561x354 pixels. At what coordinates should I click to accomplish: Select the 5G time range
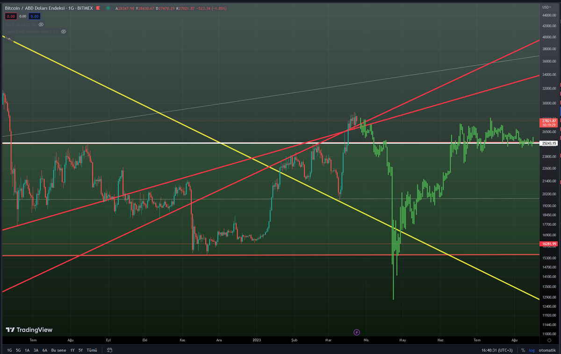point(18,350)
